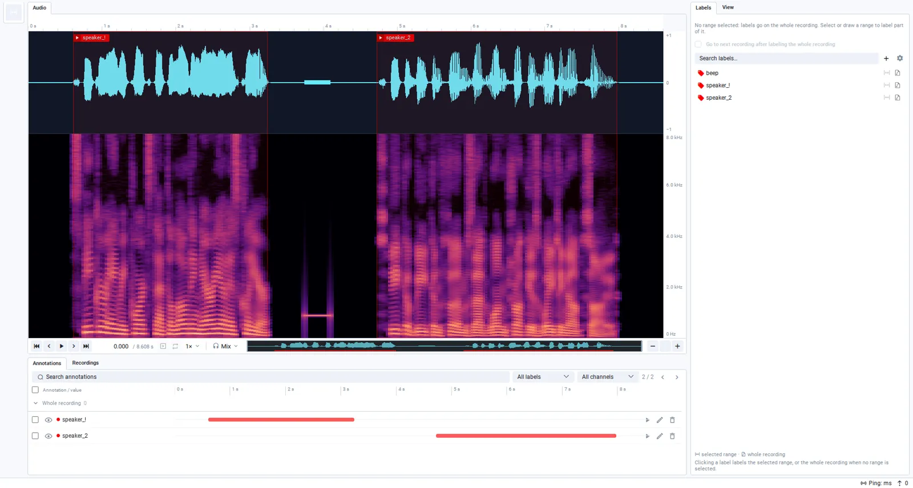This screenshot has width=913, height=488.
Task: Apply speaker_2 label to whole recording
Action: click(898, 97)
